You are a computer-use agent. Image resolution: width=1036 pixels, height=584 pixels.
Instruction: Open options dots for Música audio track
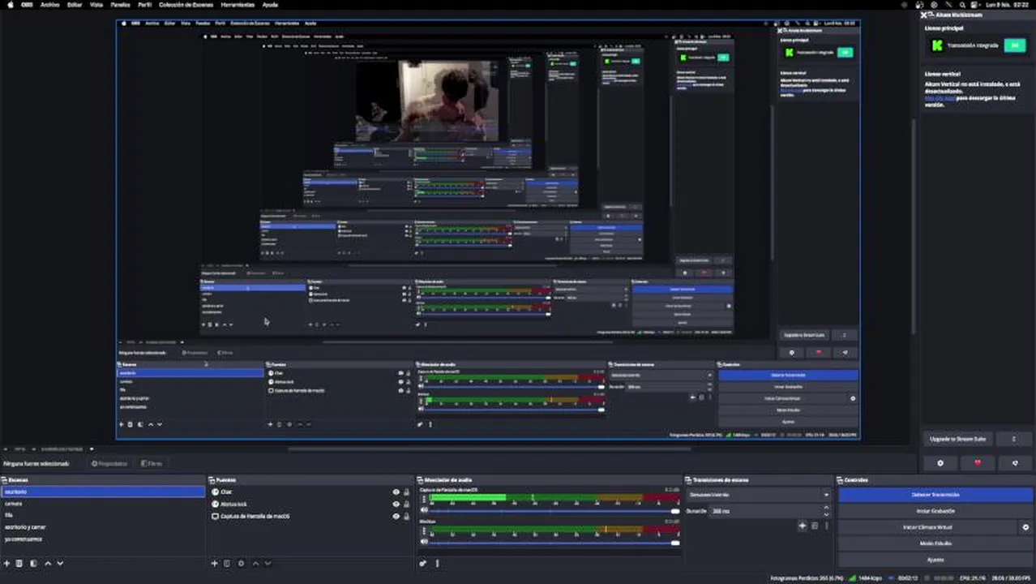coord(424,530)
